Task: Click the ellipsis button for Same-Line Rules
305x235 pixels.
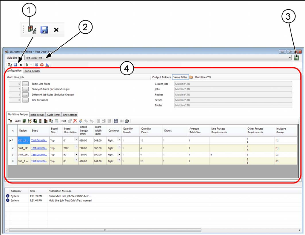Action: [25, 84]
